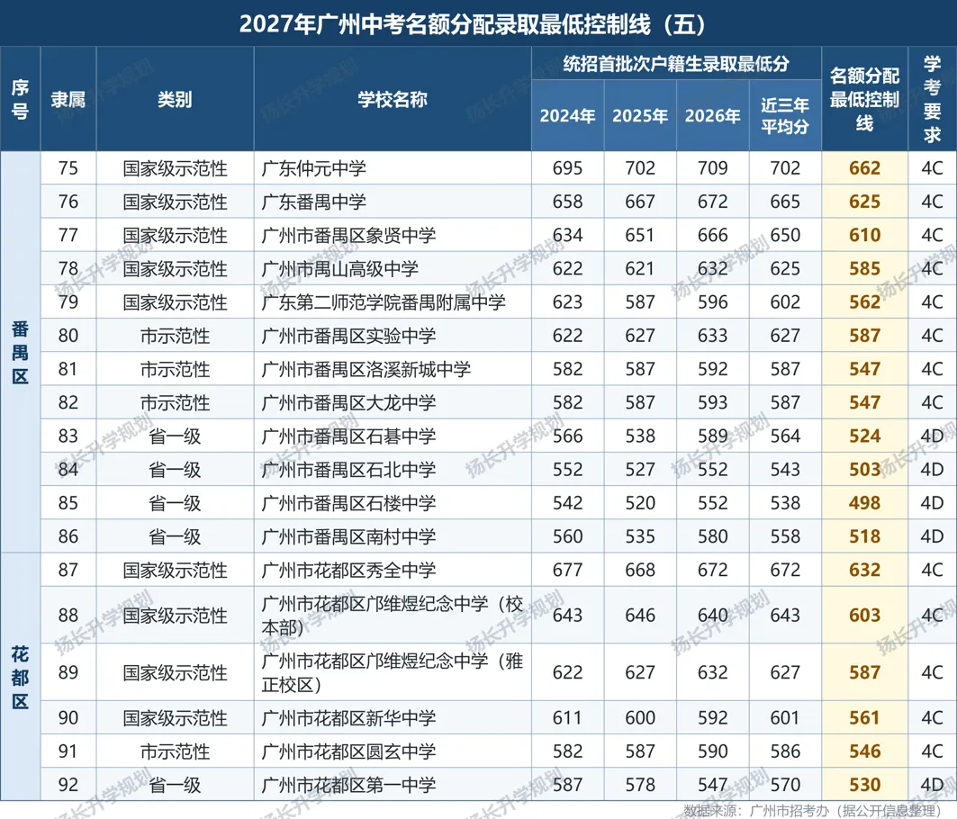Click control line value 610
The image size is (957, 819).
(x=864, y=236)
